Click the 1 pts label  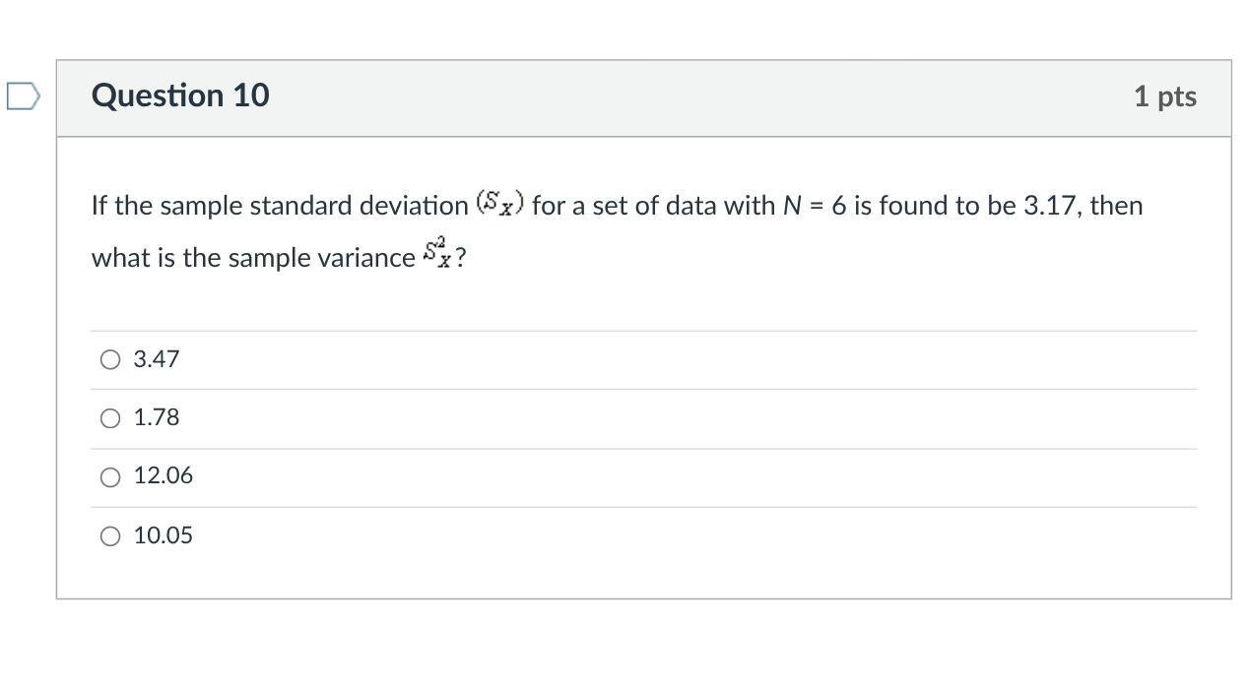tap(1166, 95)
